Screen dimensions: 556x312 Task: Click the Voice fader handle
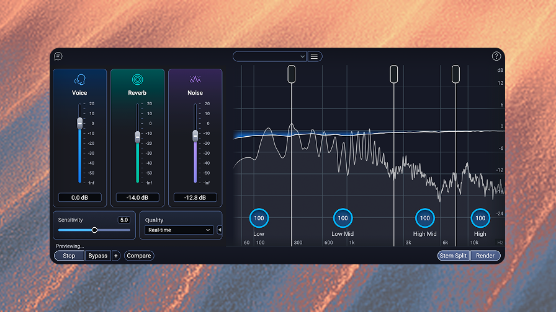point(80,123)
